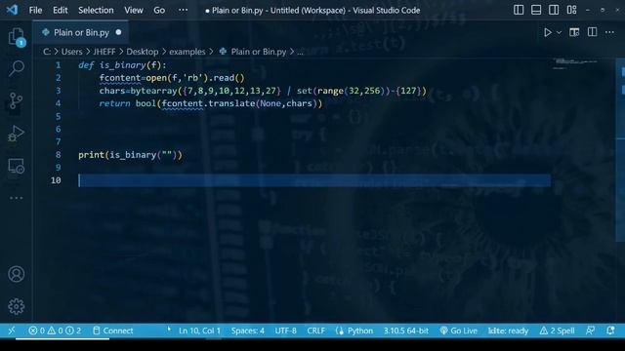Change end of line sequence CRLF
The image size is (625, 351).
click(x=315, y=331)
